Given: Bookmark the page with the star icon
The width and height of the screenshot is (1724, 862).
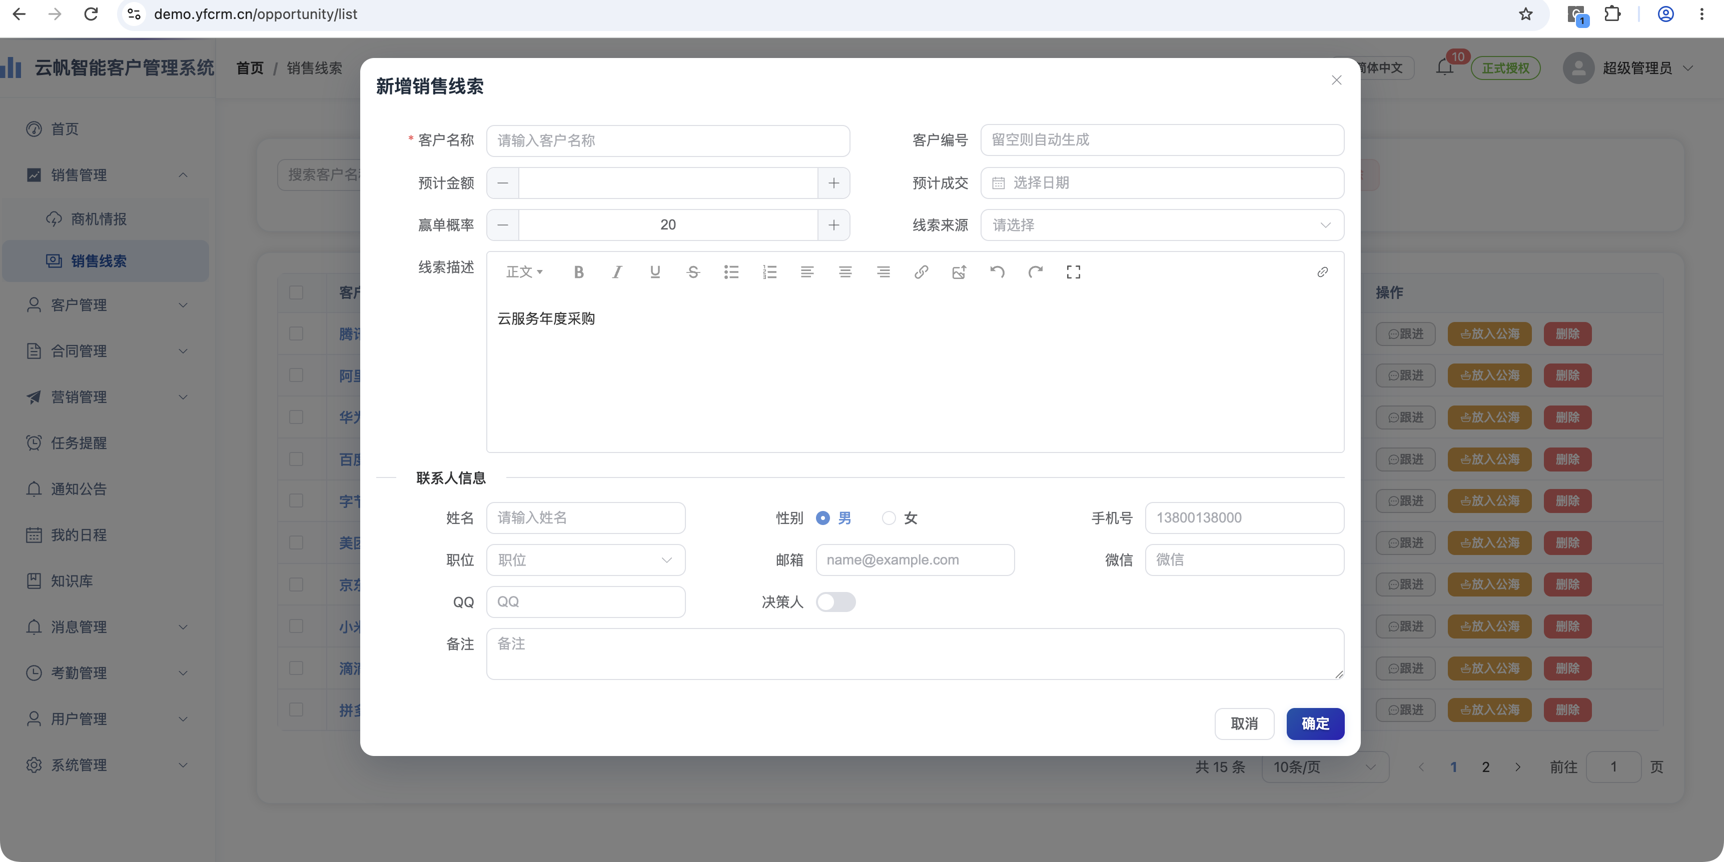Looking at the screenshot, I should [x=1525, y=14].
